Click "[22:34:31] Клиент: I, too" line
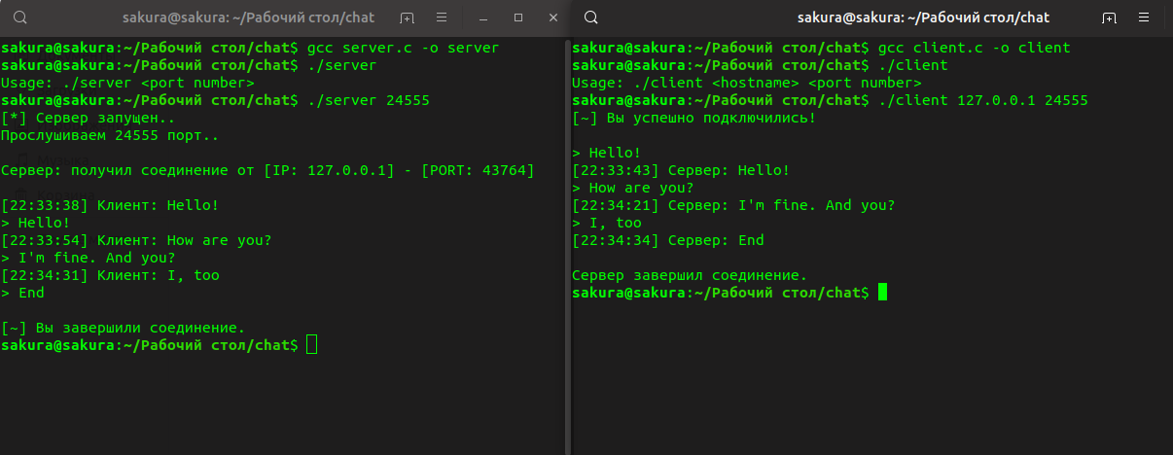Viewport: 1173px width, 455px height. [x=110, y=275]
